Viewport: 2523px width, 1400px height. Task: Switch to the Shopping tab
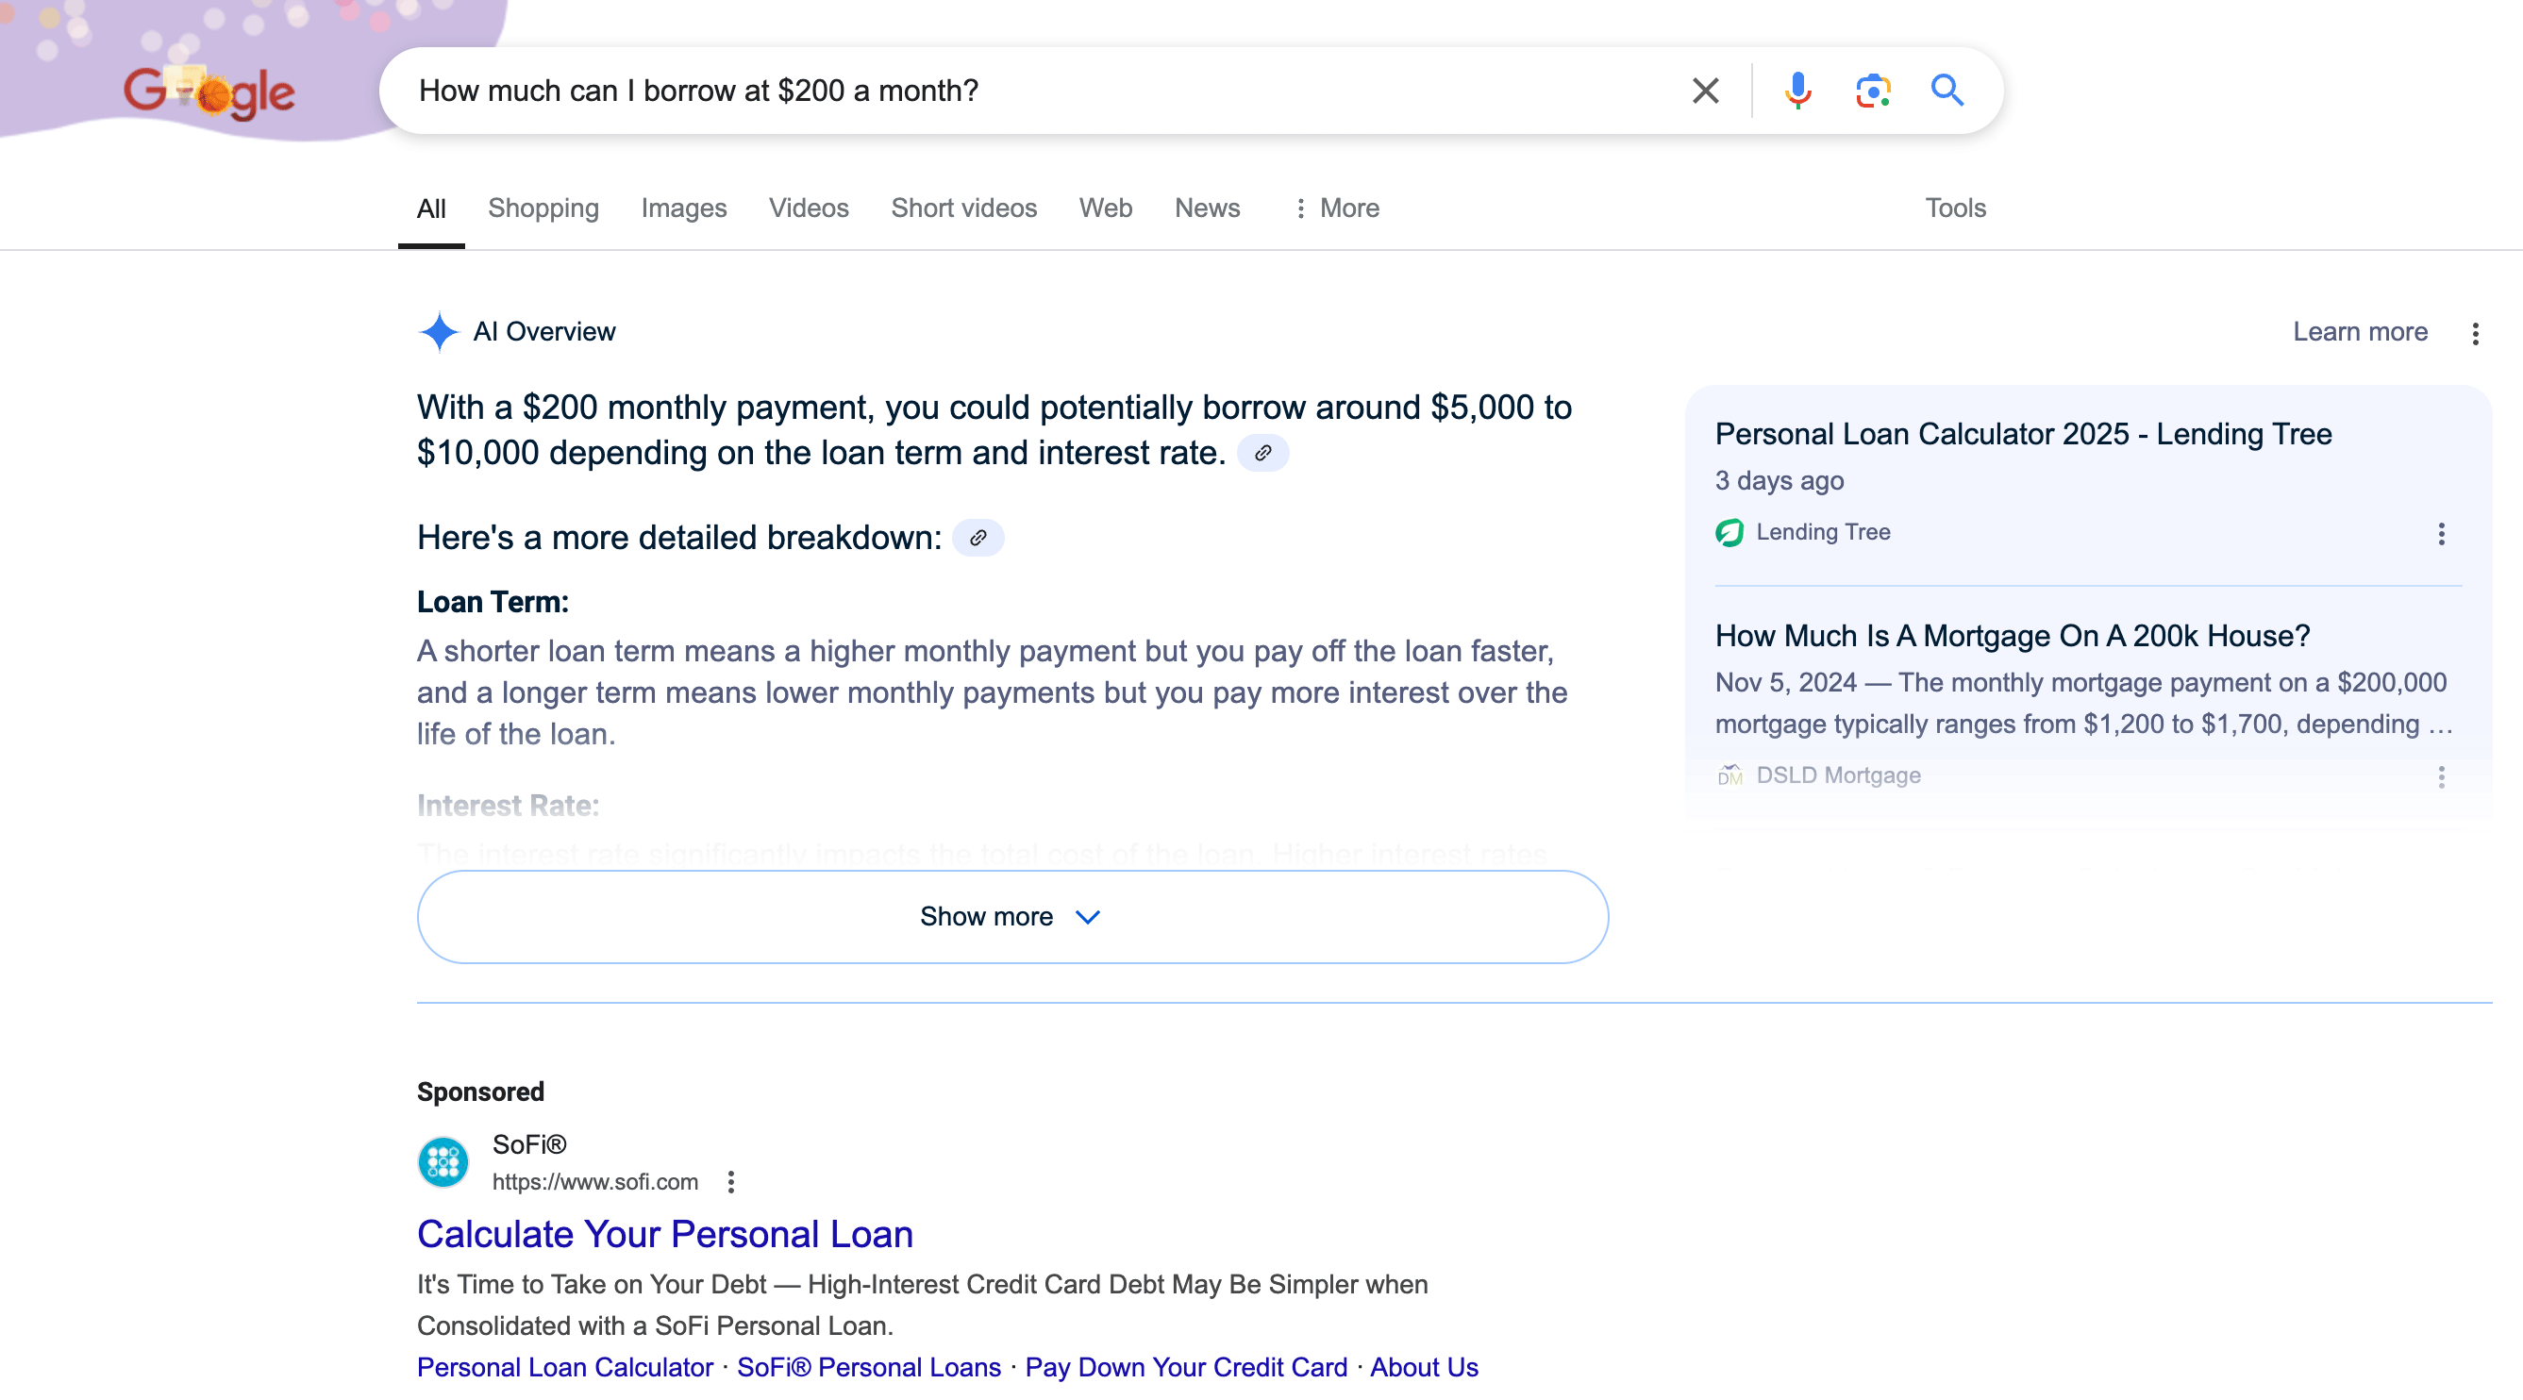pos(543,208)
